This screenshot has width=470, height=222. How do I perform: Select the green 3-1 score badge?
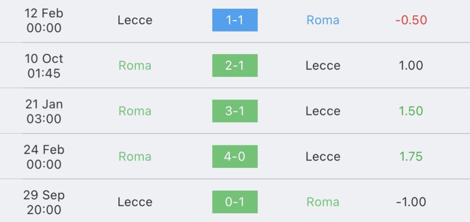(x=235, y=111)
